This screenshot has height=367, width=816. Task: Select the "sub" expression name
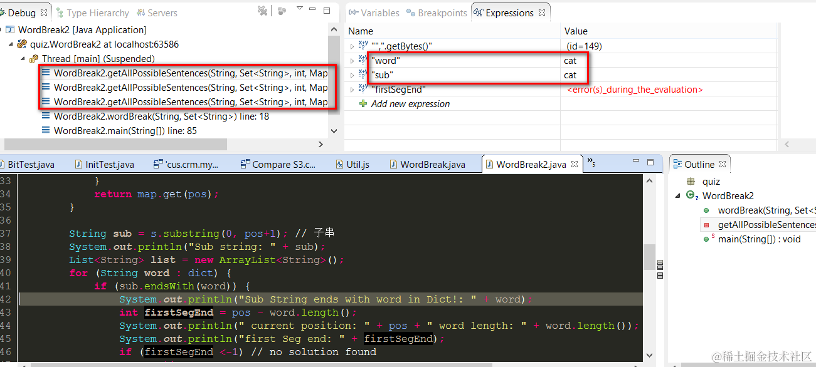point(382,75)
